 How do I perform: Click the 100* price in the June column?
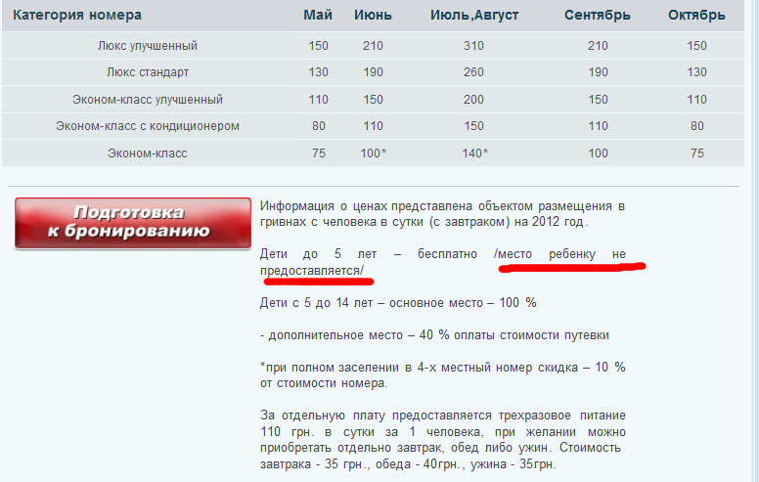(374, 153)
